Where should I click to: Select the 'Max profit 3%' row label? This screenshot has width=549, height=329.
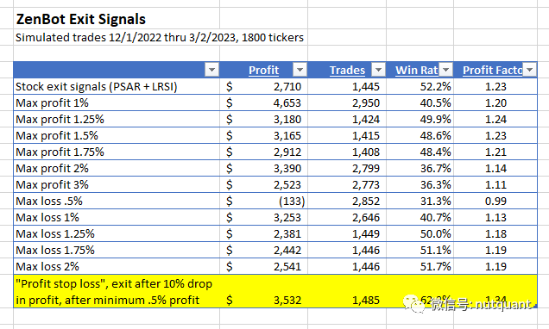[52, 185]
